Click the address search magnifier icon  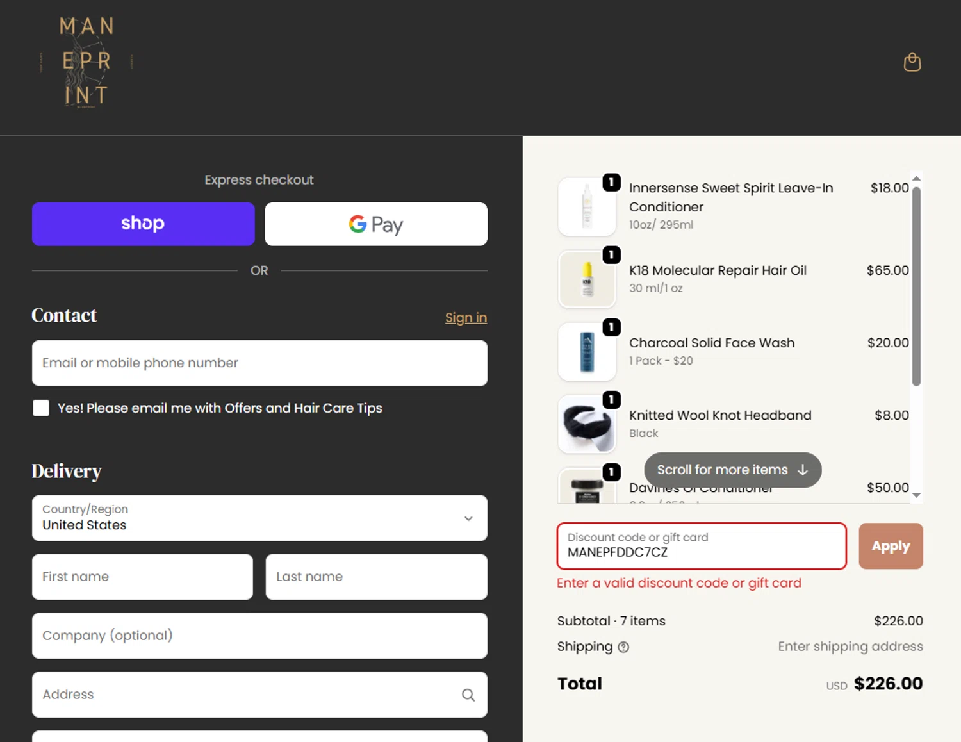click(468, 695)
